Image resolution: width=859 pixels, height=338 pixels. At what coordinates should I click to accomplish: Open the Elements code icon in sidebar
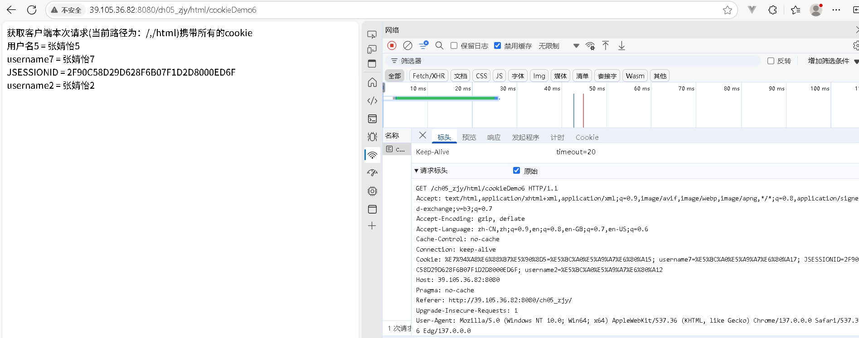coord(372,101)
